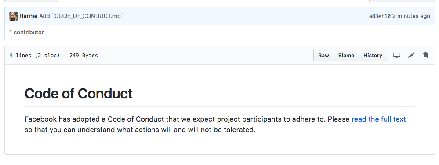Click the cropped button group above timestamp

pyautogui.click(x=402, y=1)
